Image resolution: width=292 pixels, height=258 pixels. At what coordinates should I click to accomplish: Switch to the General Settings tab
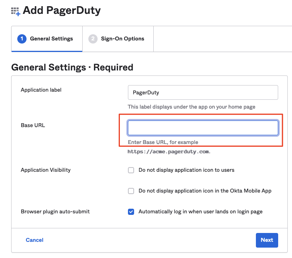47,39
